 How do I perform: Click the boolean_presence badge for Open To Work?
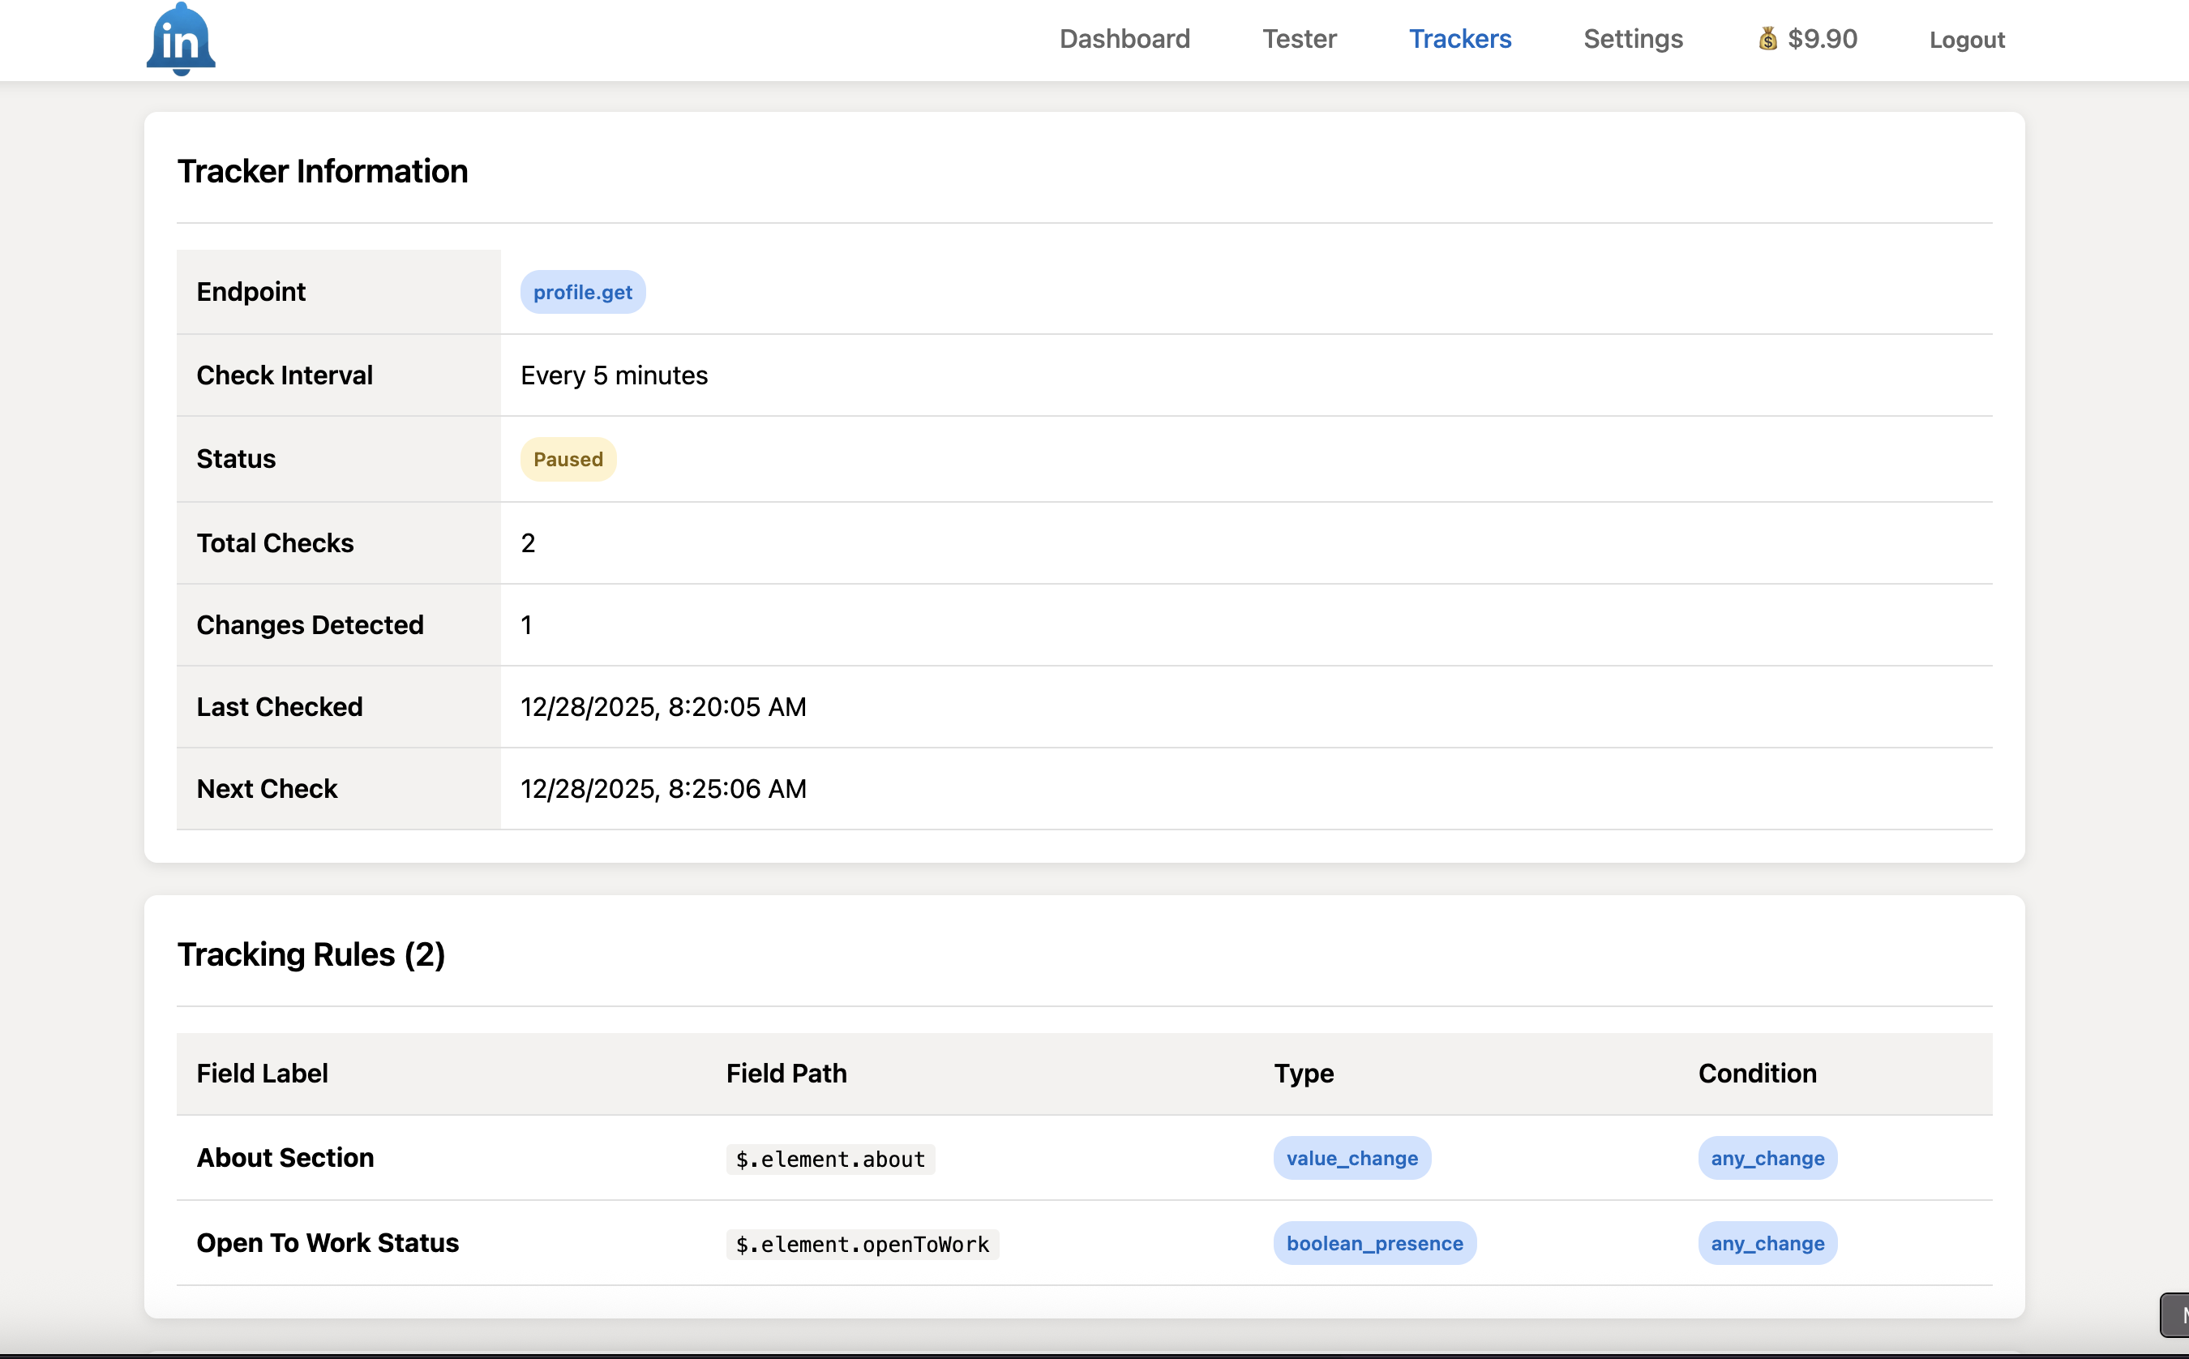point(1374,1243)
